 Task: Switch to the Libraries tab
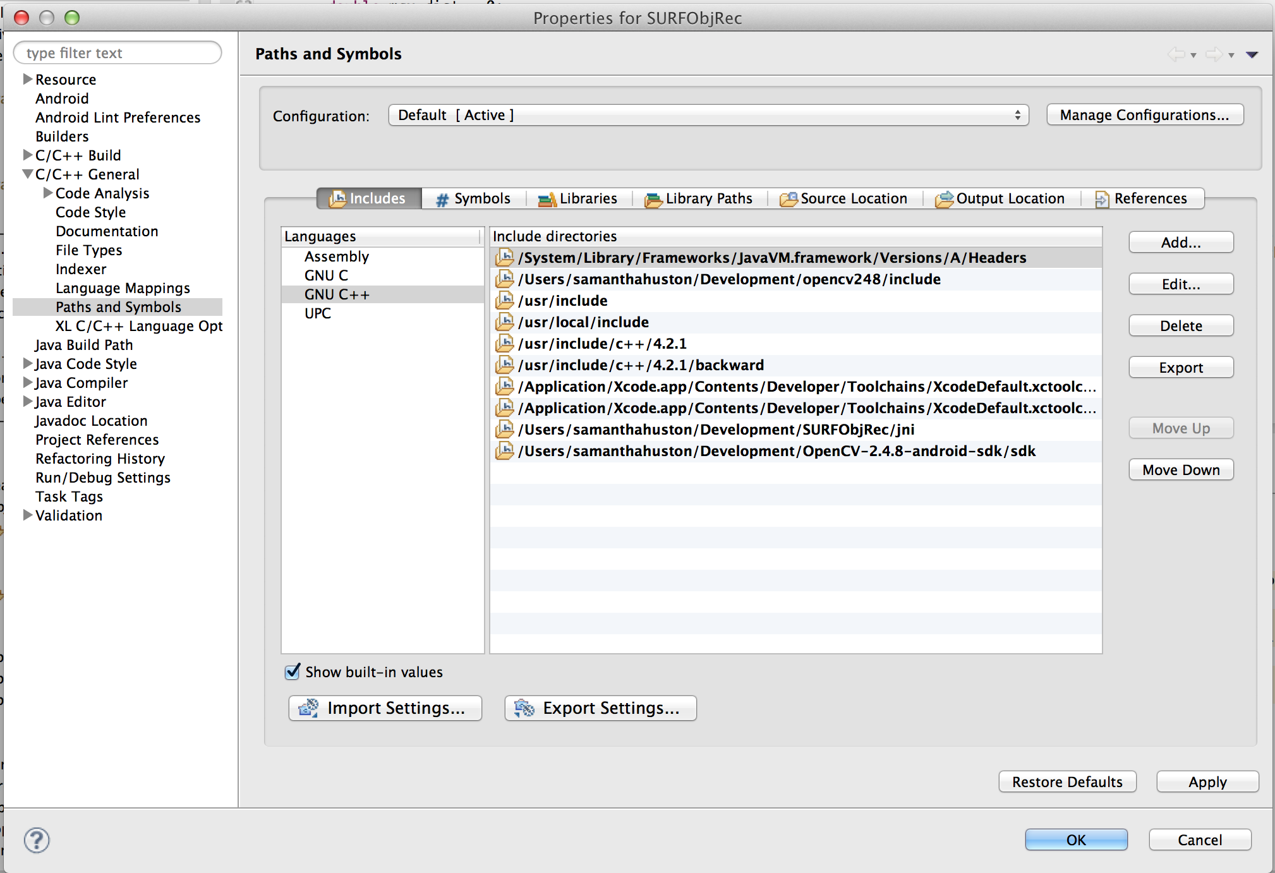578,198
